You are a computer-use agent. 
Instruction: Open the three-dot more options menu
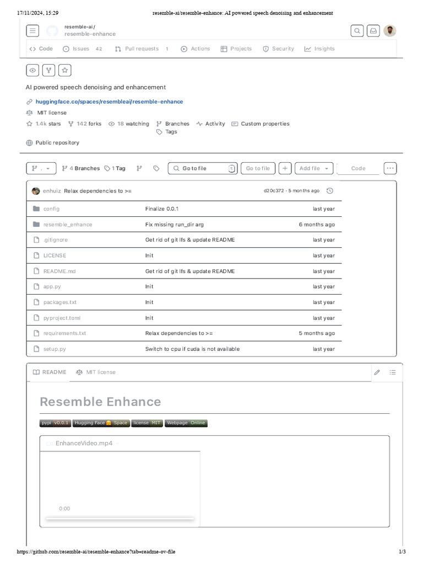tap(390, 168)
